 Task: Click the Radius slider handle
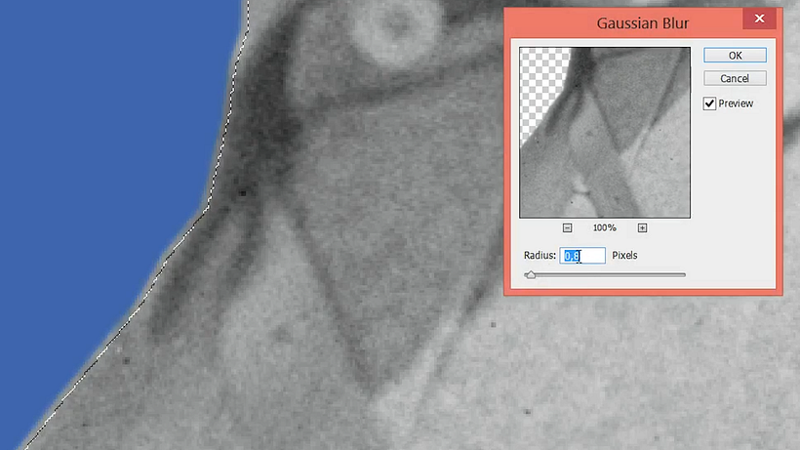tap(531, 275)
